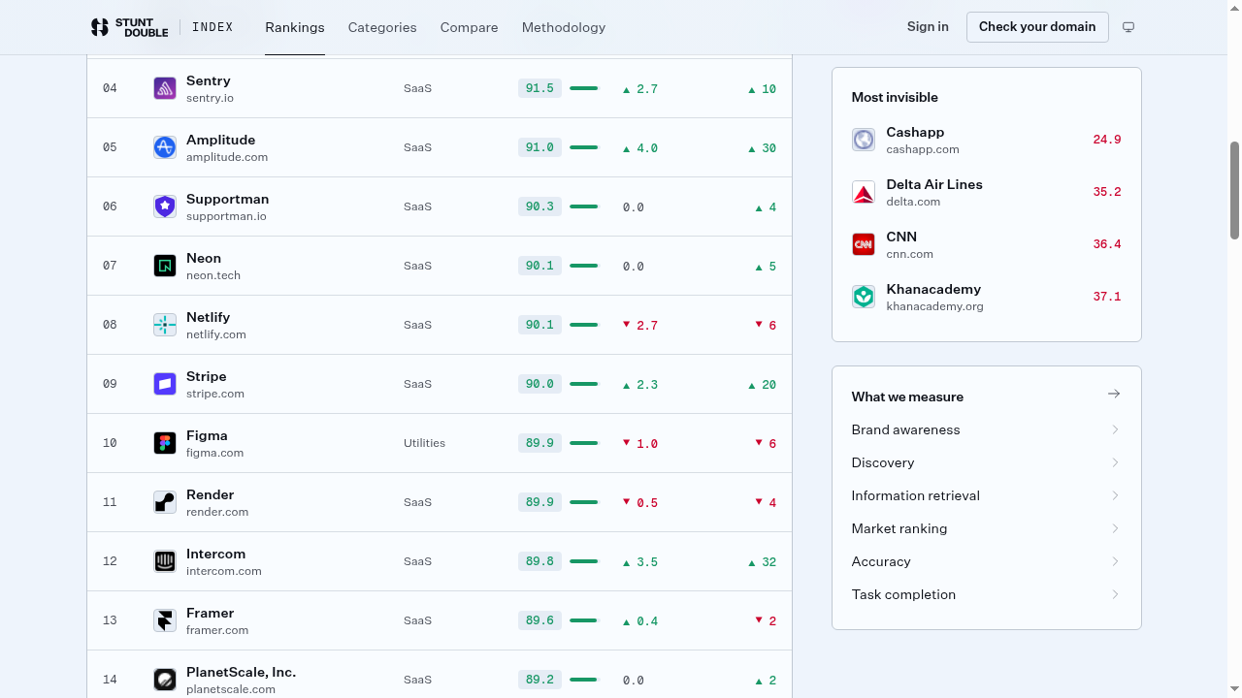Click the Cashapp logo in Most invisible
The image size is (1242, 698).
[x=864, y=140]
